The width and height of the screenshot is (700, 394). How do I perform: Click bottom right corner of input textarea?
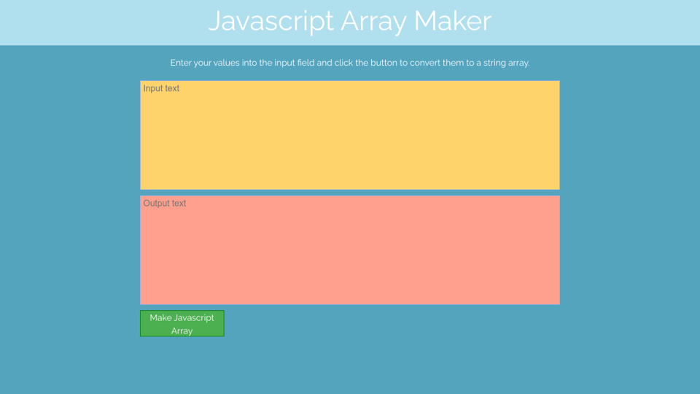[556, 185]
